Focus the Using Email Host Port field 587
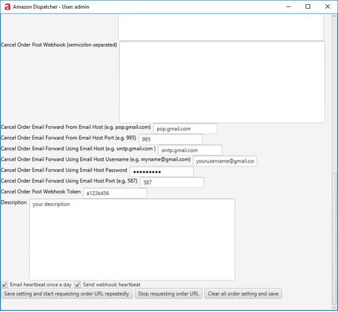The height and width of the screenshot is (312, 338). pyautogui.click(x=172, y=183)
